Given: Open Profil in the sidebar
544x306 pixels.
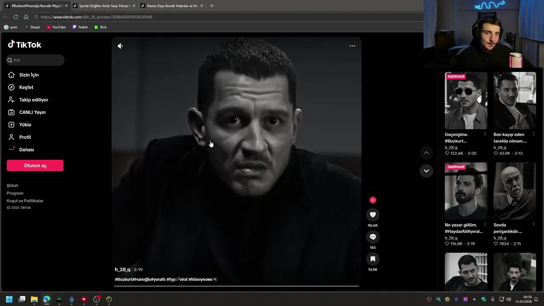Looking at the screenshot, I should coord(25,137).
